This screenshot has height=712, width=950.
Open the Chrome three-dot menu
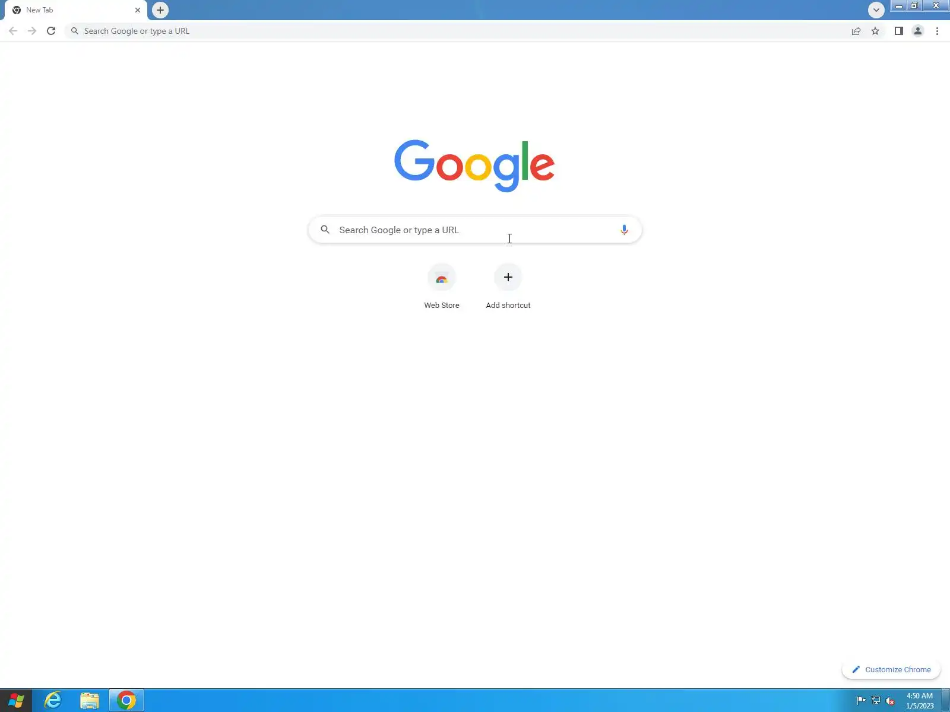click(x=937, y=31)
